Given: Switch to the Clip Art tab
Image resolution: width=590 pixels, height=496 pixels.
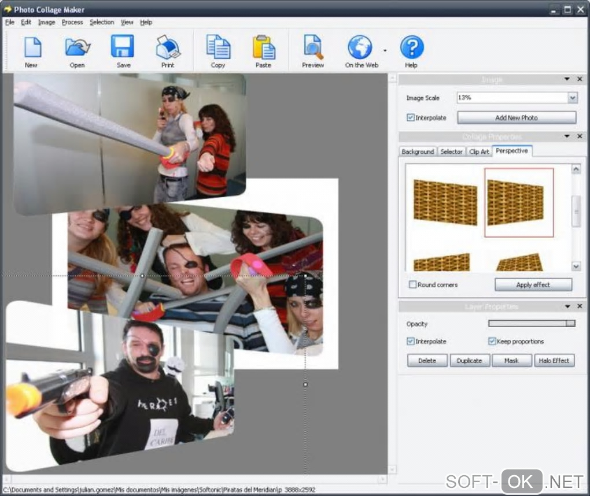Looking at the screenshot, I should coord(479,151).
